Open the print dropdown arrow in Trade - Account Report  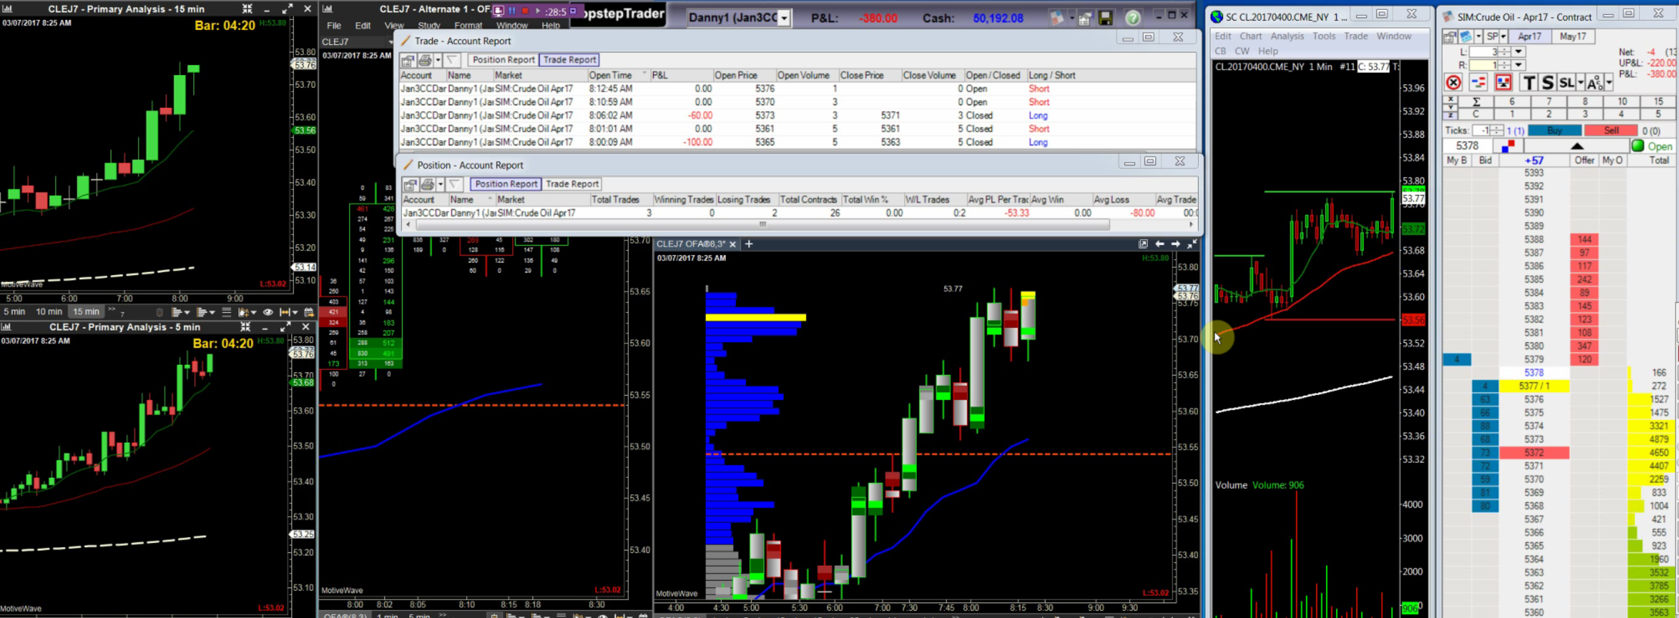437,60
